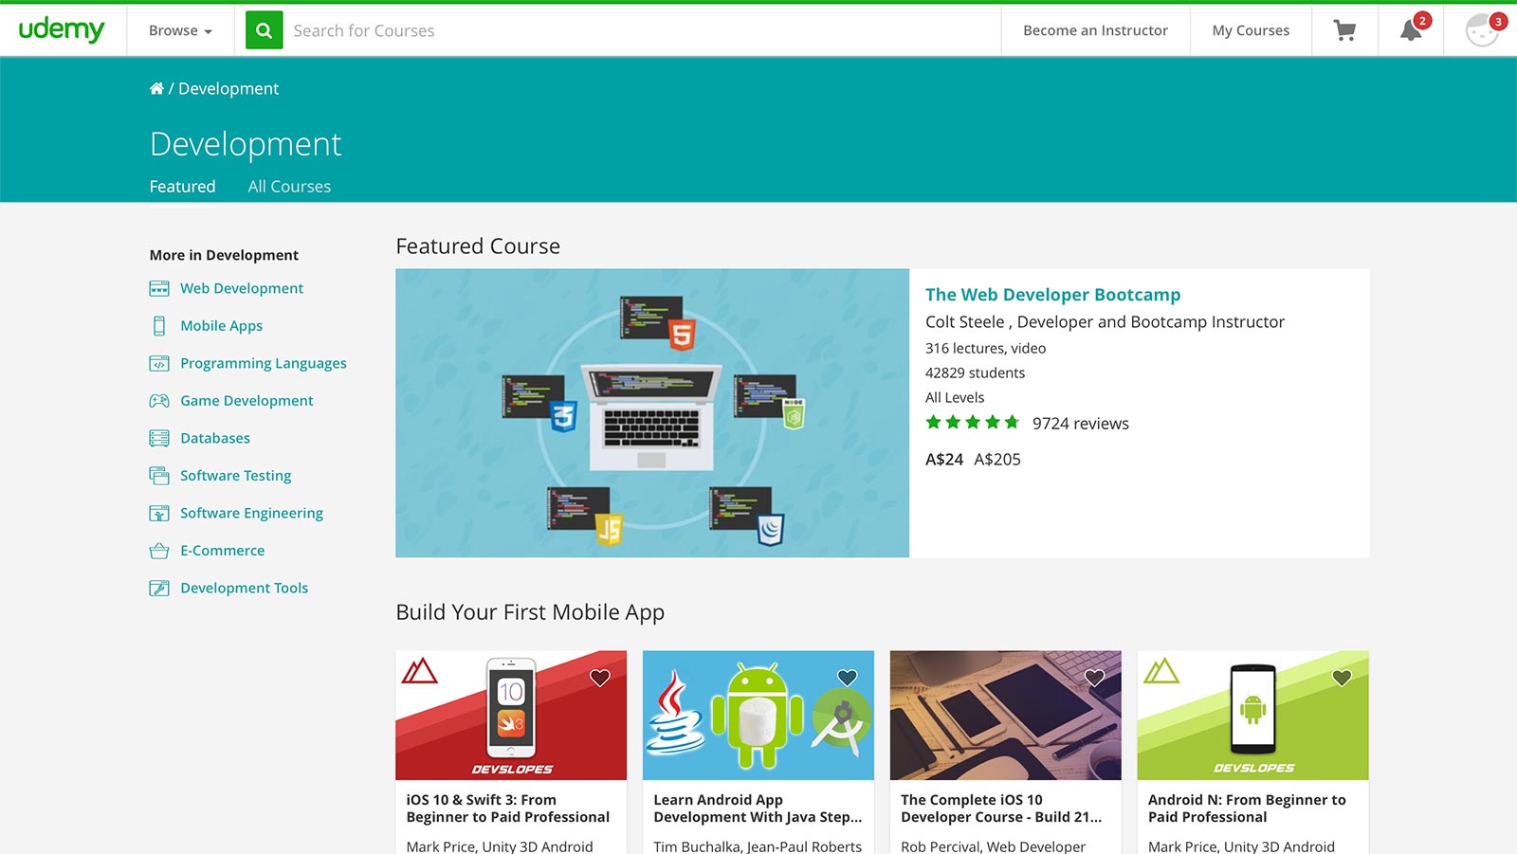
Task: Wishlist the Learn Android App Development course
Action: (x=848, y=678)
